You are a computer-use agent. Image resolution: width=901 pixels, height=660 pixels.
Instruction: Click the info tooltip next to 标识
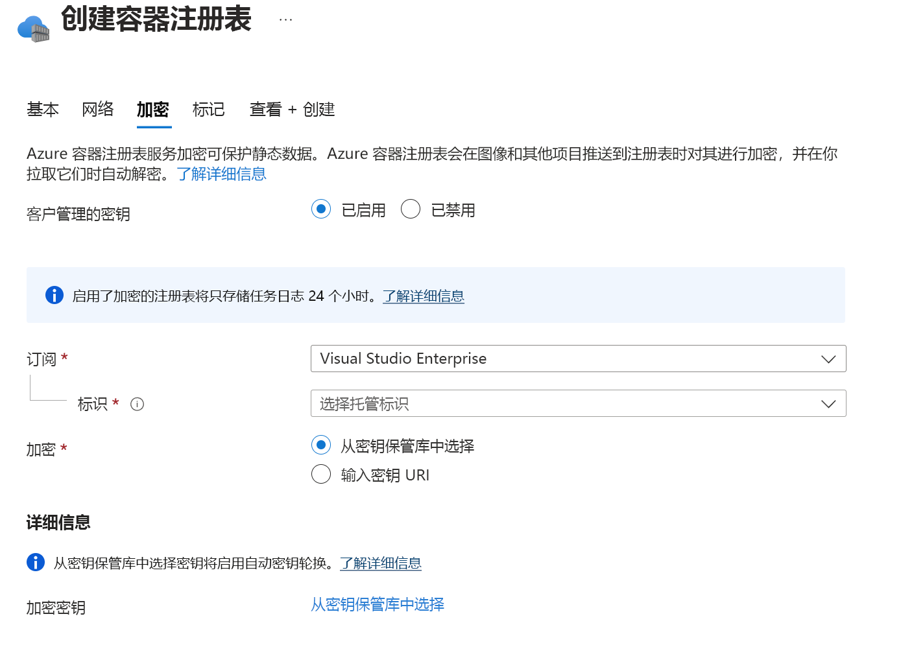point(137,404)
